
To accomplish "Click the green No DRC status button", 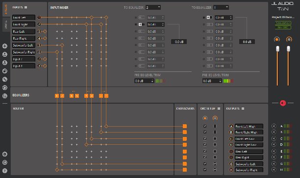I will click(283, 27).
